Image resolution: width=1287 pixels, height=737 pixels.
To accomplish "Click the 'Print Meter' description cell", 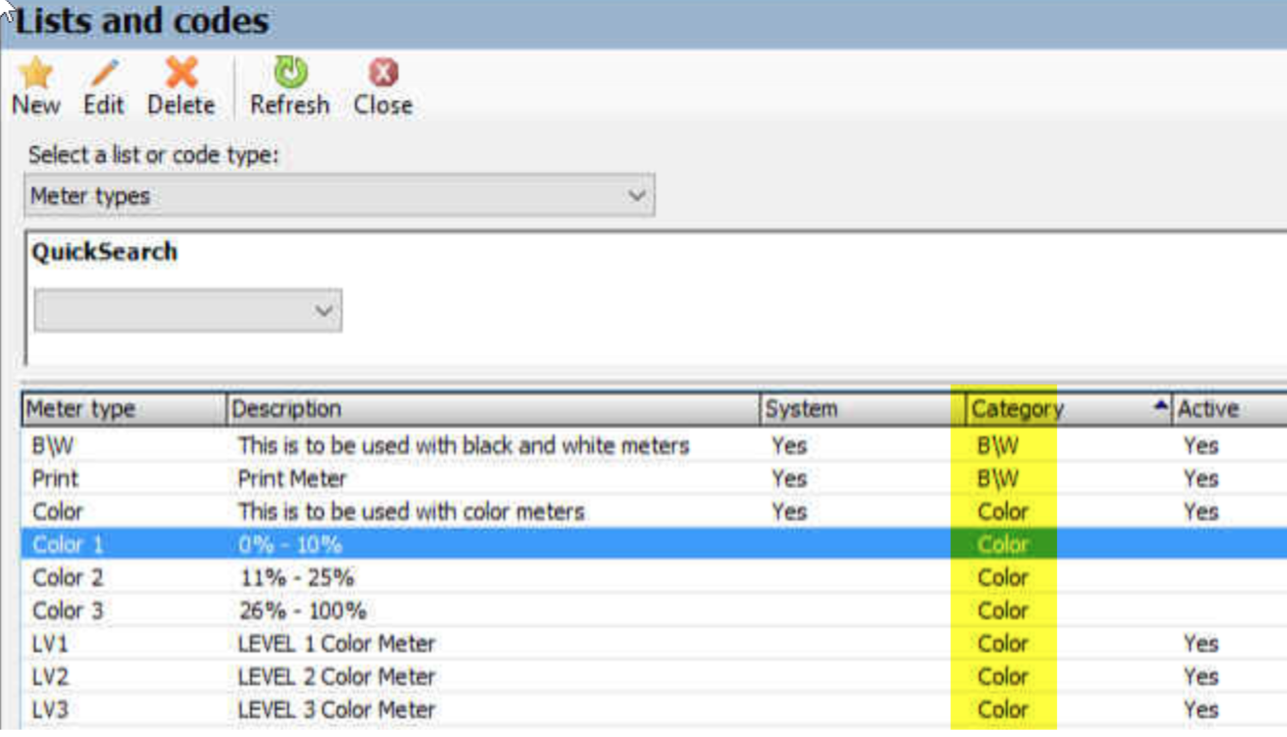I will [292, 479].
